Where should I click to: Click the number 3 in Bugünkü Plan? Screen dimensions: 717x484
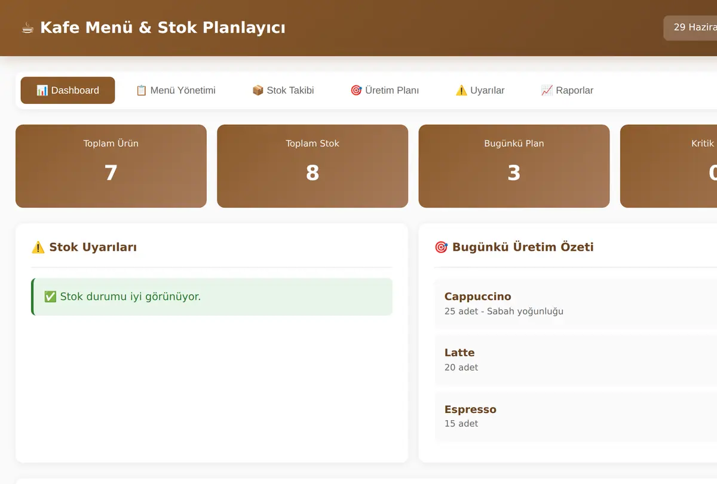(514, 172)
